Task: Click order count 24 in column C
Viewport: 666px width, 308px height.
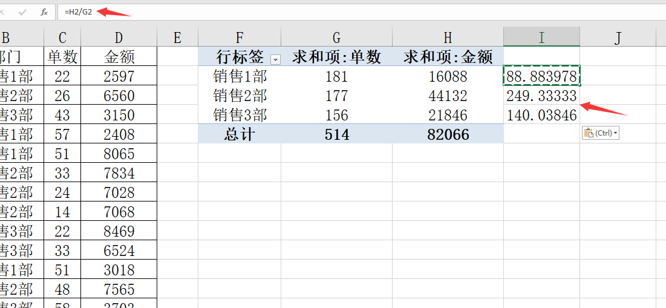Action: (62, 192)
